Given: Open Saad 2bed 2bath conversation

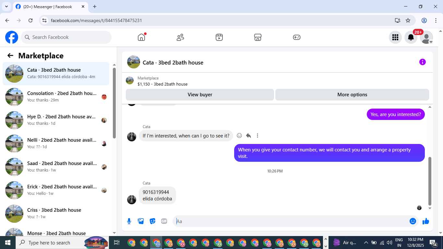Looking at the screenshot, I should pos(56,167).
